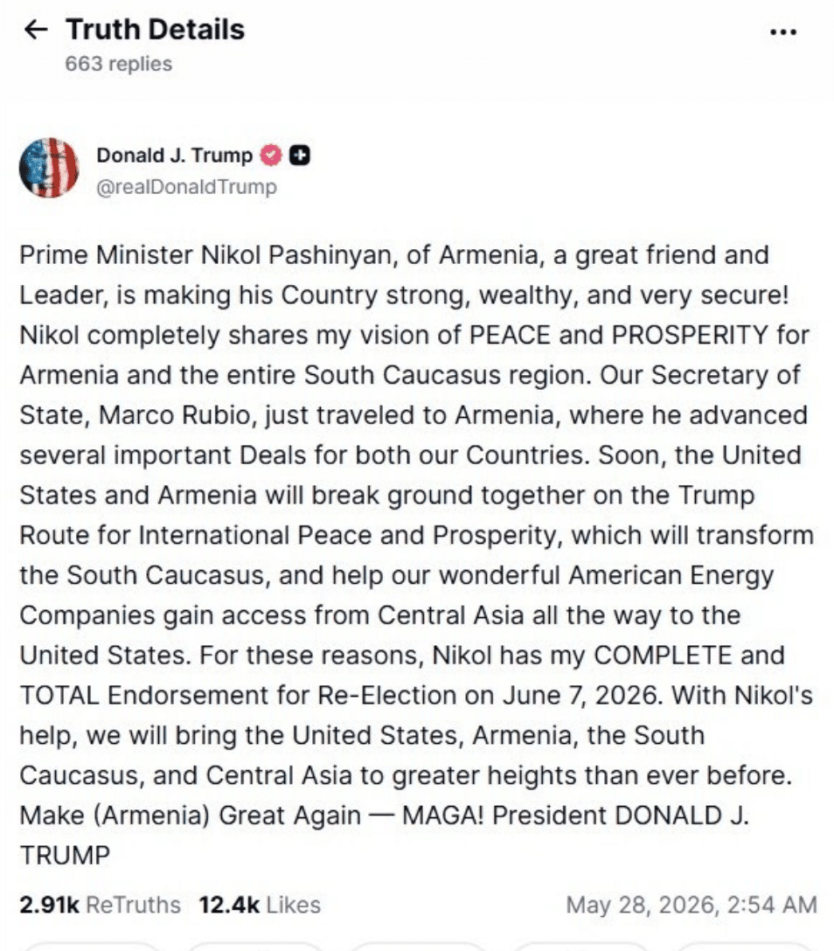This screenshot has width=834, height=951.
Task: Click Donald J. Trump's profile avatar
Action: pyautogui.click(x=49, y=168)
